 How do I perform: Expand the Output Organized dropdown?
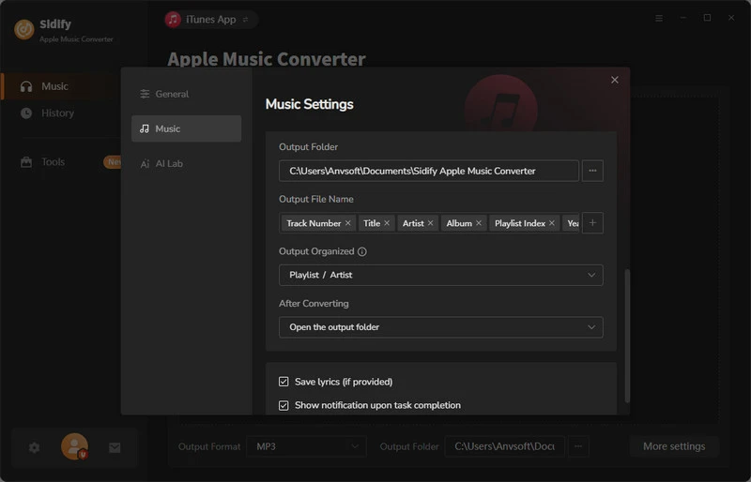coord(440,275)
